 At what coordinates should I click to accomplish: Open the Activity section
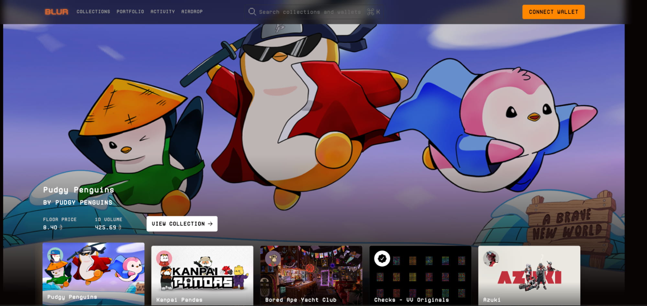click(162, 12)
